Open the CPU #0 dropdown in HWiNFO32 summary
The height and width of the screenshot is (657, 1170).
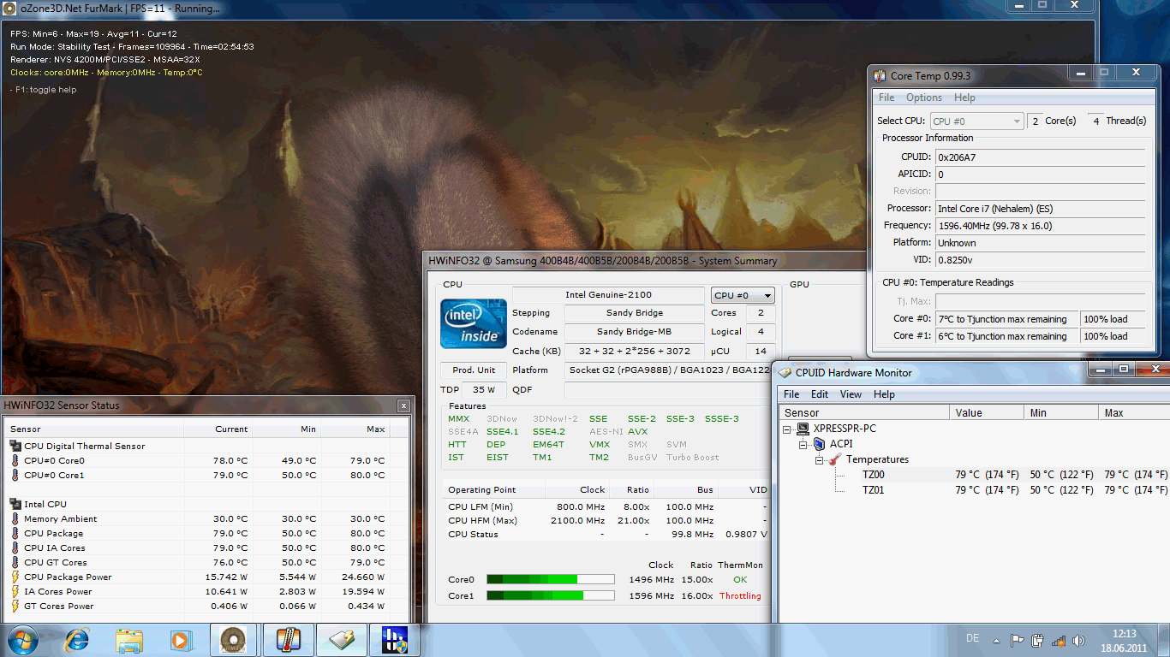(x=743, y=295)
